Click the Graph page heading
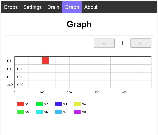 (79, 25)
